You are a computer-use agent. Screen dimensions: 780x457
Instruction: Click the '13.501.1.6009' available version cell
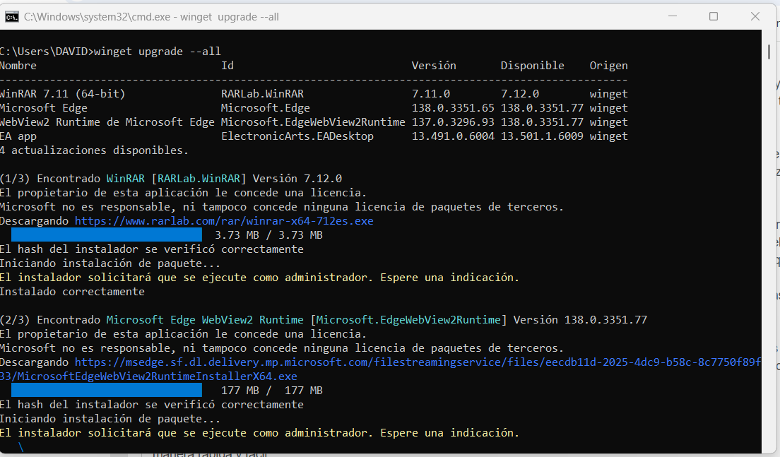pos(542,136)
